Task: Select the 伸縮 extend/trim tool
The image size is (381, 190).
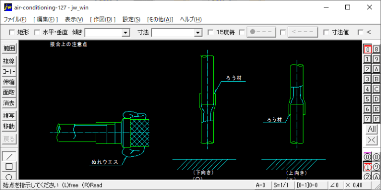Action: 9,82
